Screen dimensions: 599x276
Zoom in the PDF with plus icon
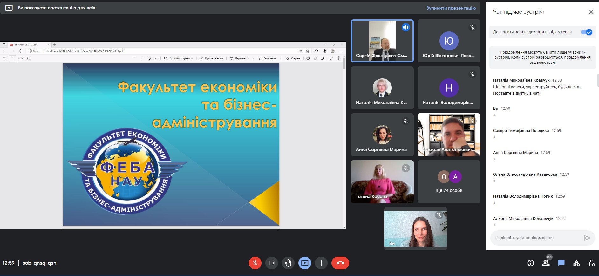[142, 58]
